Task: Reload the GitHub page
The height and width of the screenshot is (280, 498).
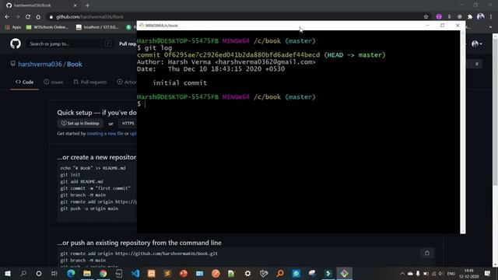Action: tap(28, 17)
